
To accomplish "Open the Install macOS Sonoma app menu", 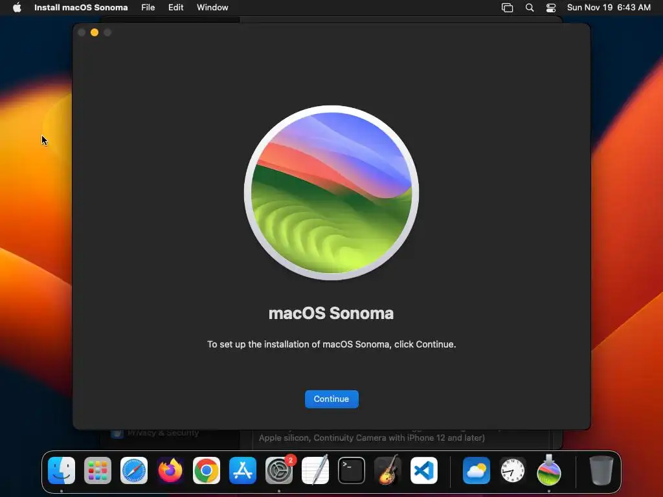I will (x=81, y=8).
